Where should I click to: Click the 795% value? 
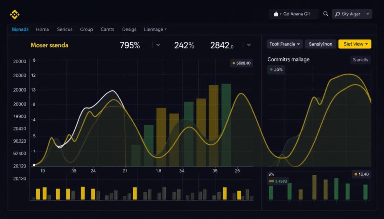(130, 45)
